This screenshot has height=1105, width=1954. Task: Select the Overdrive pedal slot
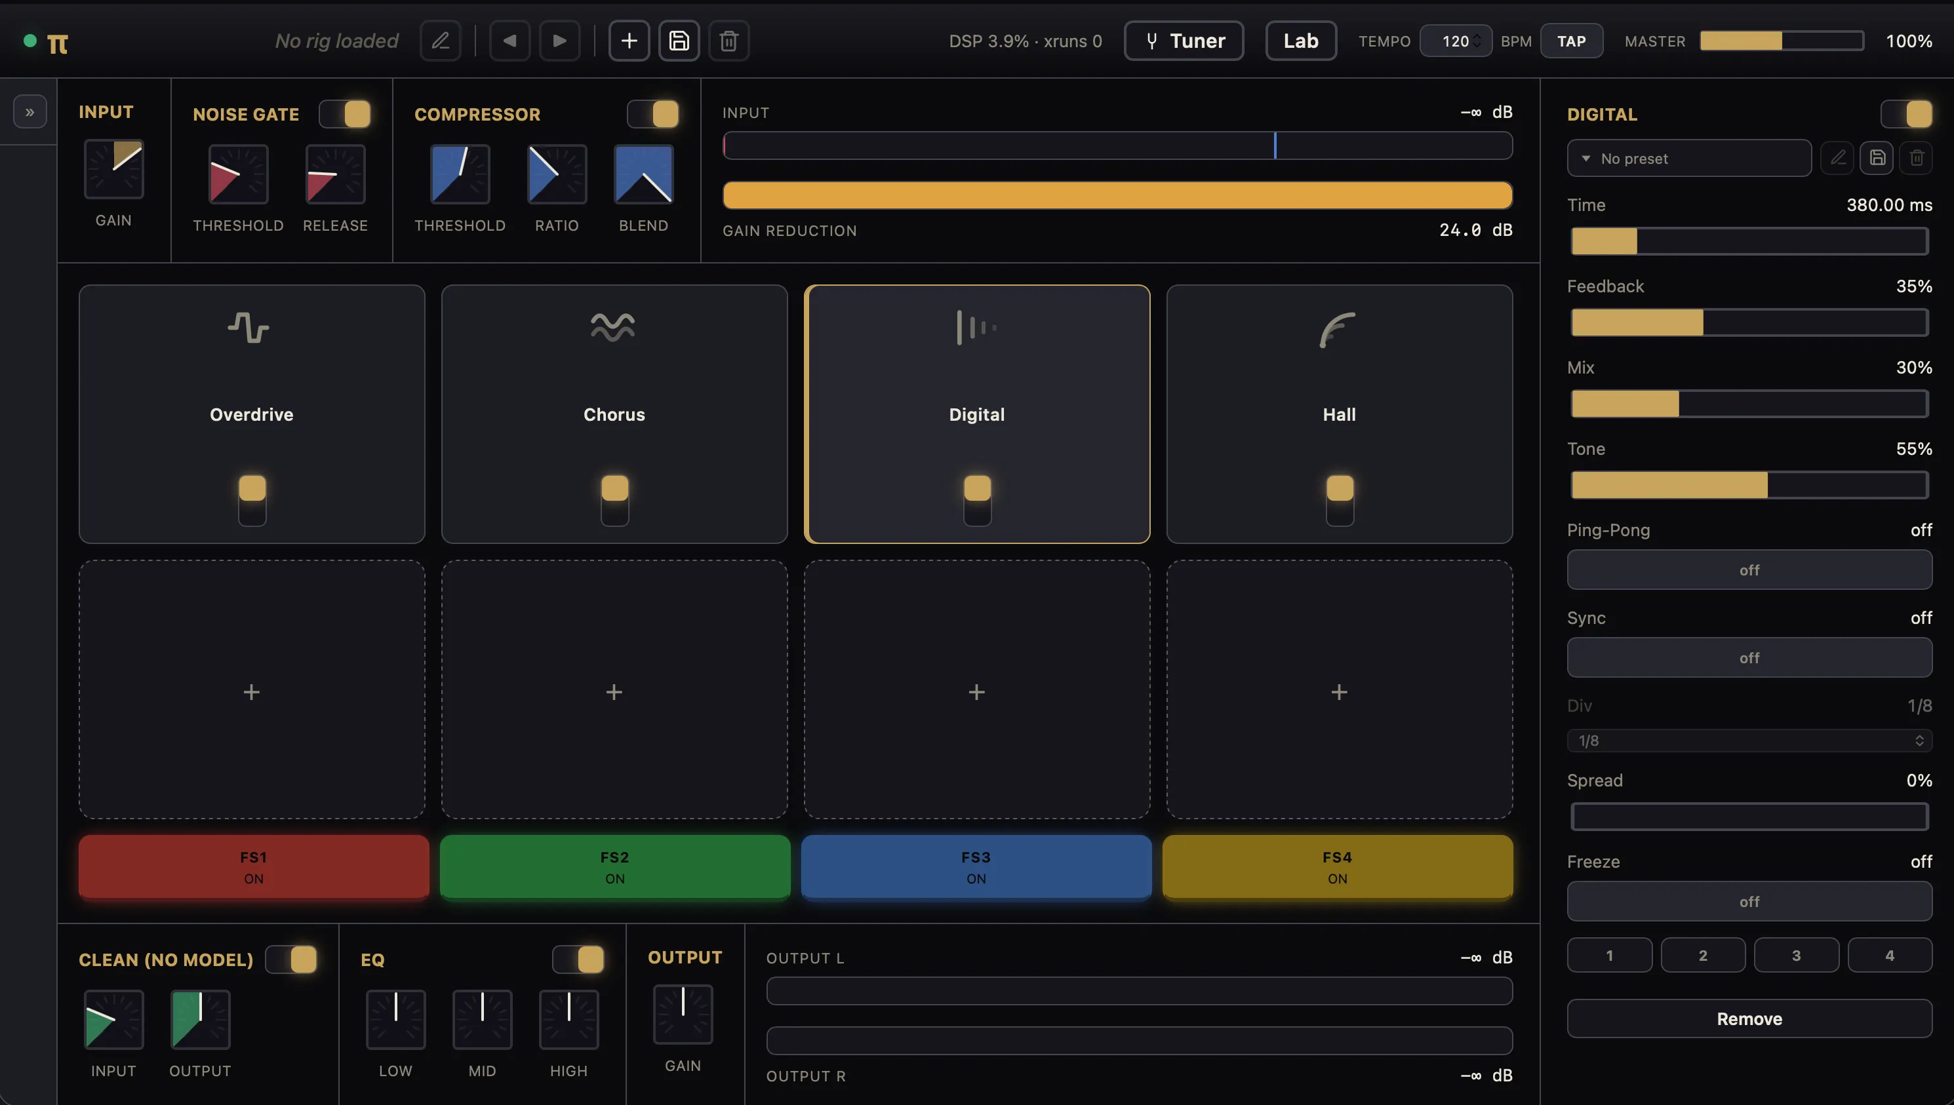click(252, 414)
